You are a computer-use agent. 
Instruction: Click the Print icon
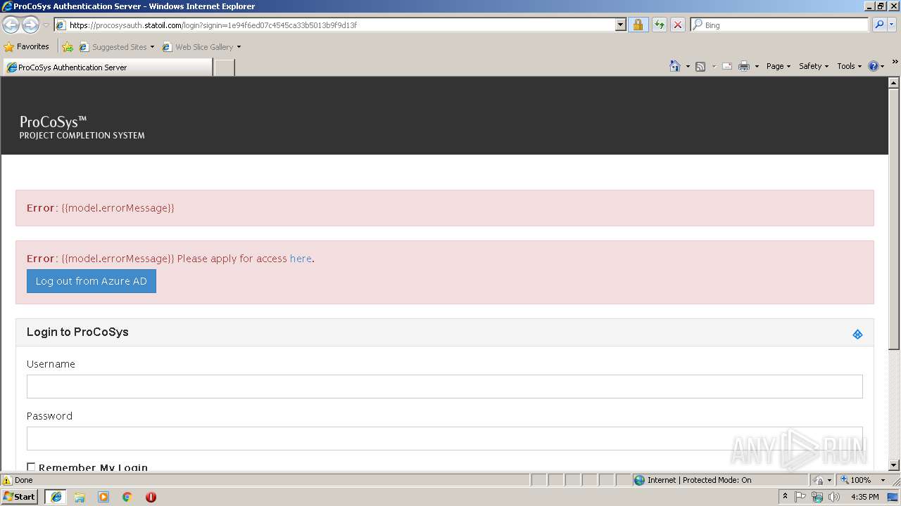tap(744, 66)
